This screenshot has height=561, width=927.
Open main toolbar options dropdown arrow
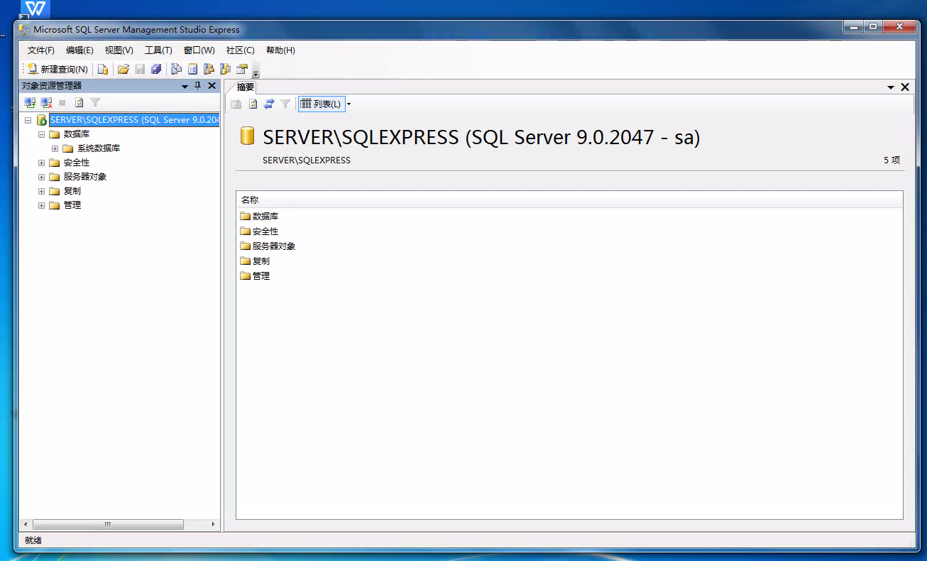click(256, 74)
